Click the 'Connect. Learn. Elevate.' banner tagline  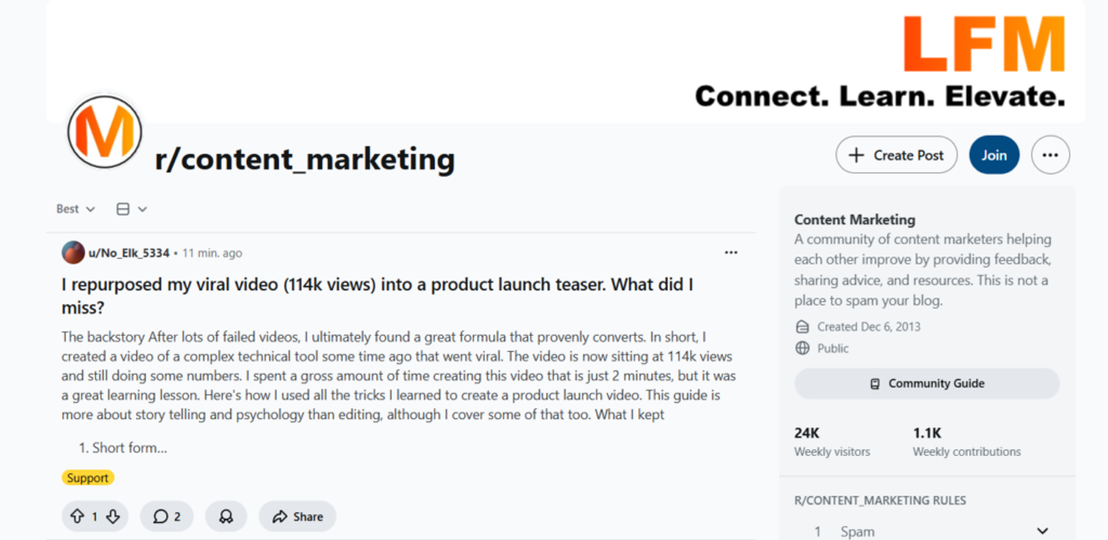coord(880,96)
